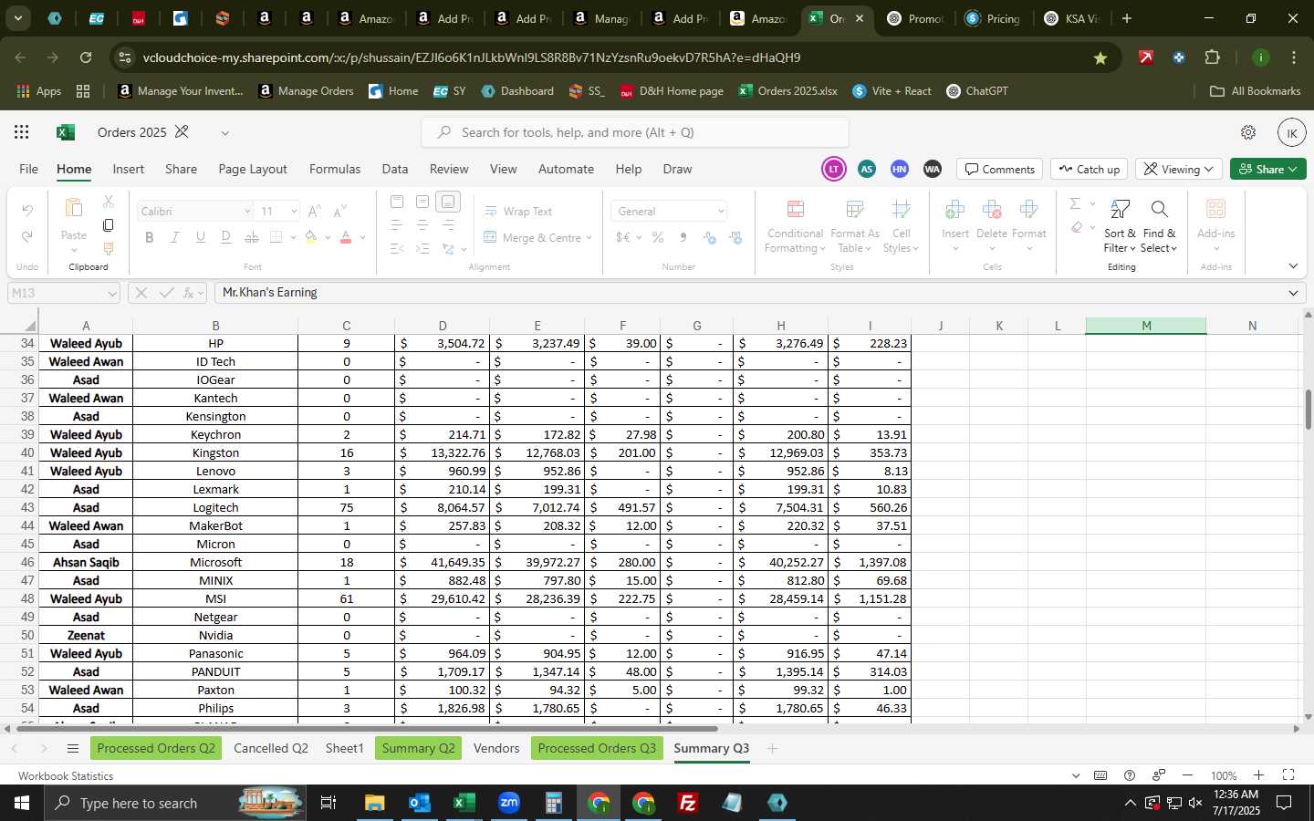The width and height of the screenshot is (1314, 821).
Task: Click the Font Colour red swatch
Action: tap(346, 237)
